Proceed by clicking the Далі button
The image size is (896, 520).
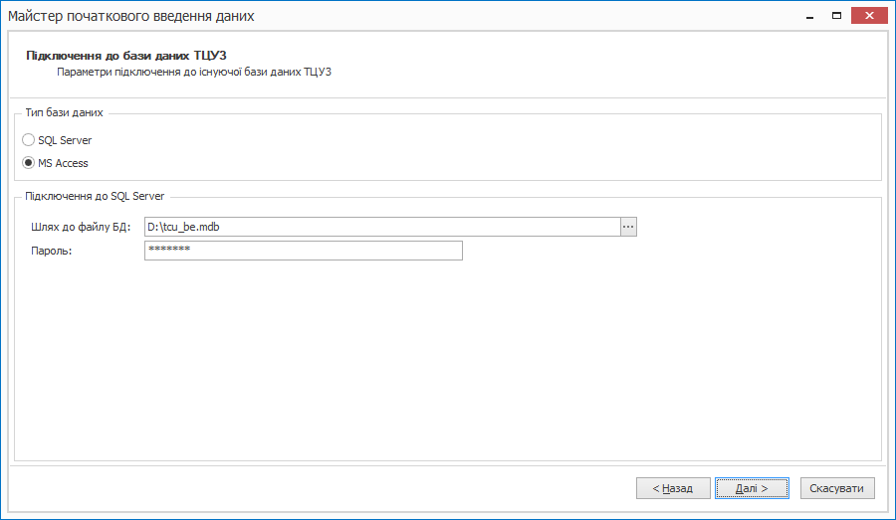click(x=752, y=488)
